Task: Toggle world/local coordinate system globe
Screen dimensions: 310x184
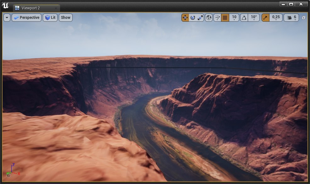Action: pos(209,18)
